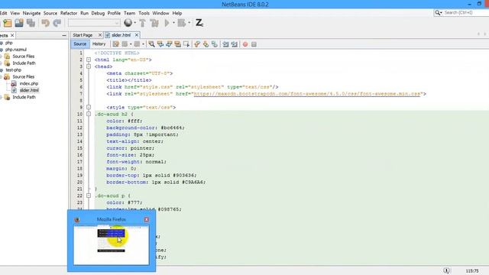The height and width of the screenshot is (275, 489).
Task: Click the Run Project play icon
Action: [167, 23]
